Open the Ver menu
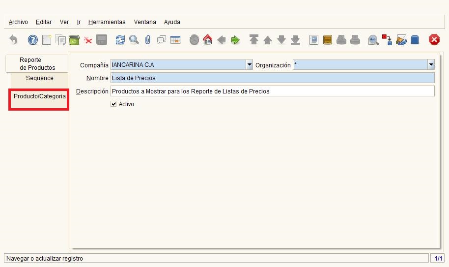 tap(64, 22)
